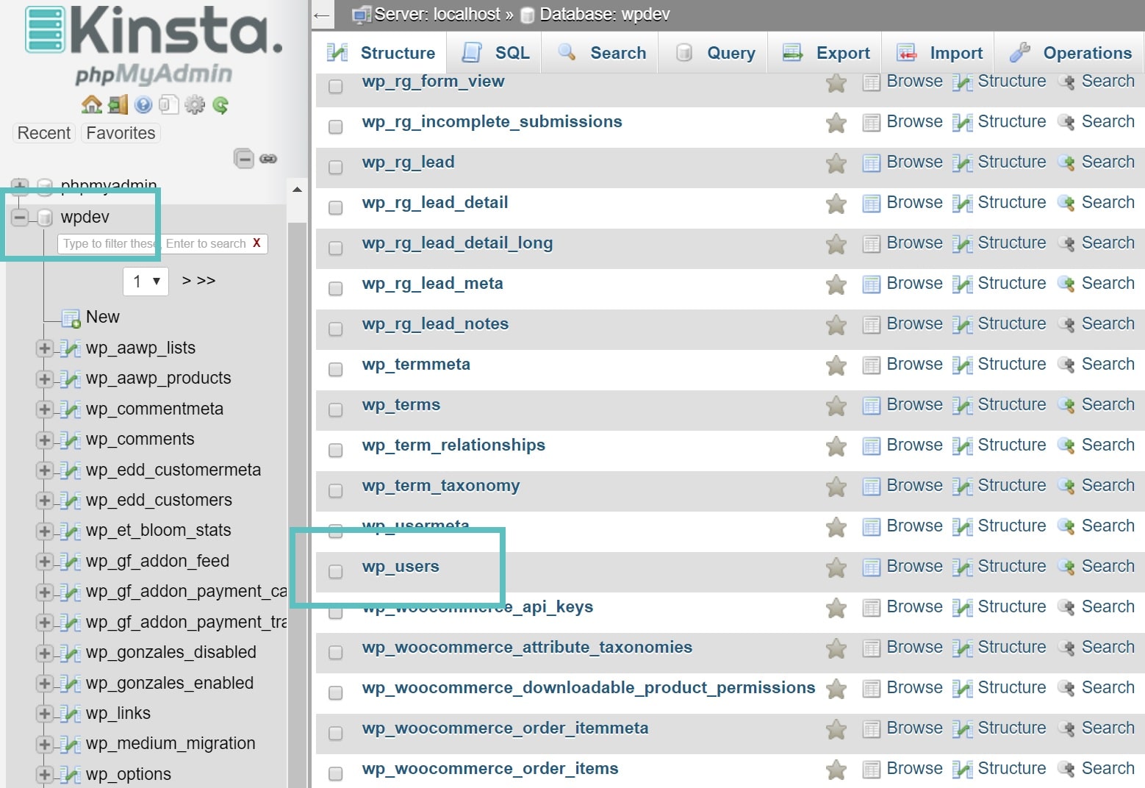The image size is (1145, 788).
Task: Open the Import tab
Action: (939, 53)
